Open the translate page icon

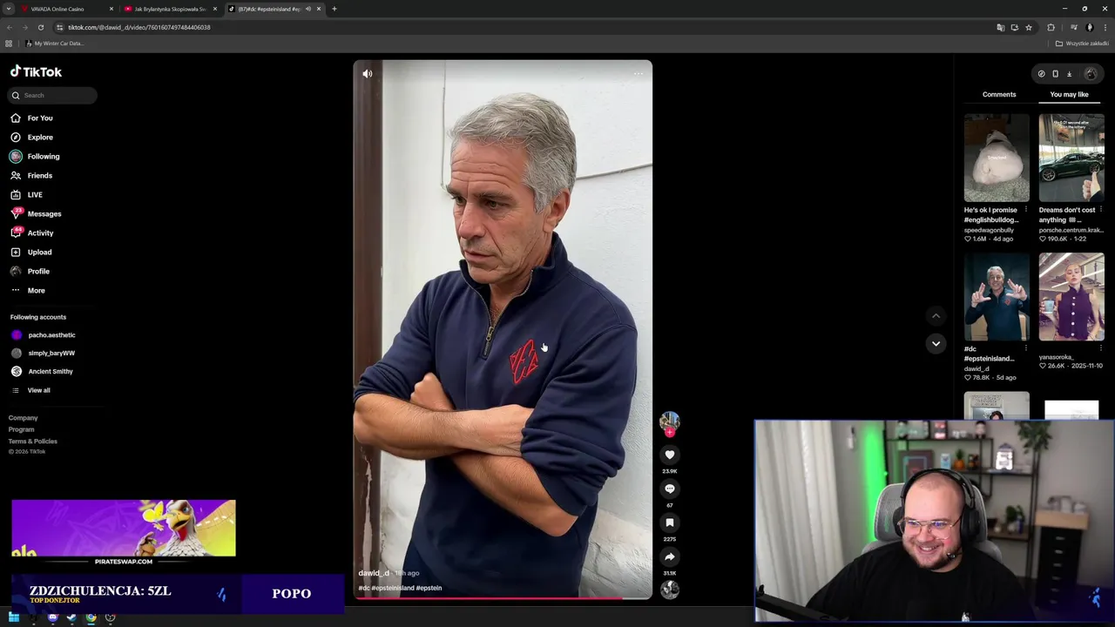pyautogui.click(x=1000, y=27)
